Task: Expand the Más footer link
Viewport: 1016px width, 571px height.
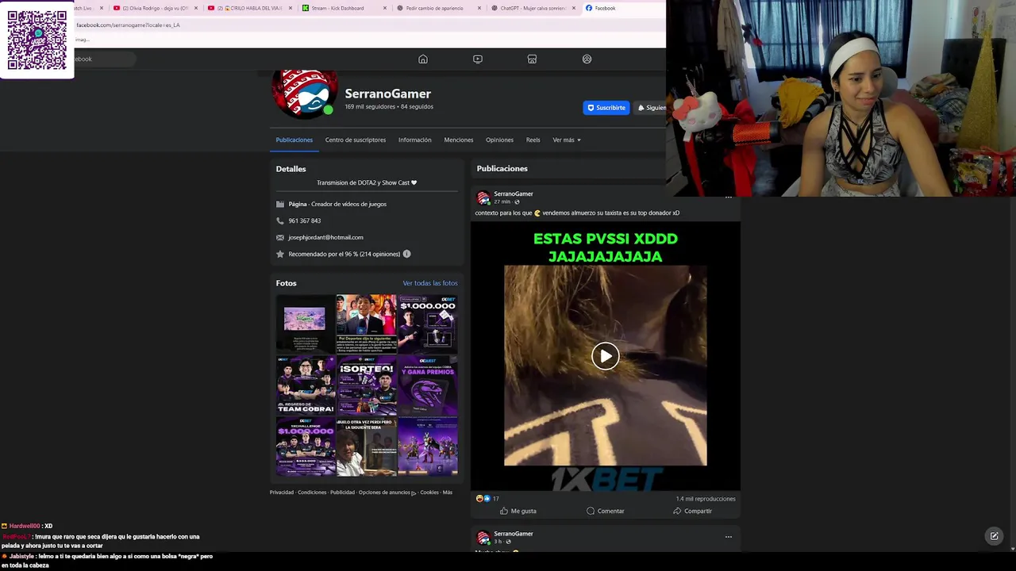Action: pyautogui.click(x=448, y=492)
